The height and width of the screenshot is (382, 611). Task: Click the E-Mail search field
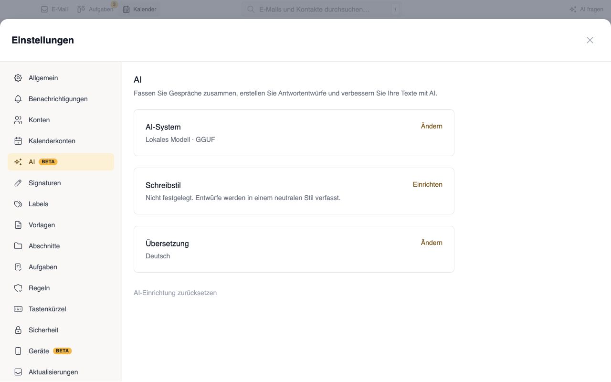coord(321,9)
